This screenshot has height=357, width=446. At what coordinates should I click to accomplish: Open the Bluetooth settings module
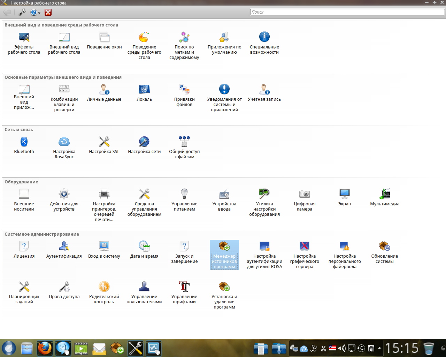click(x=24, y=142)
